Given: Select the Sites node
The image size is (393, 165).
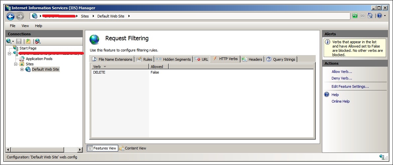Looking at the screenshot, I should [x=30, y=64].
